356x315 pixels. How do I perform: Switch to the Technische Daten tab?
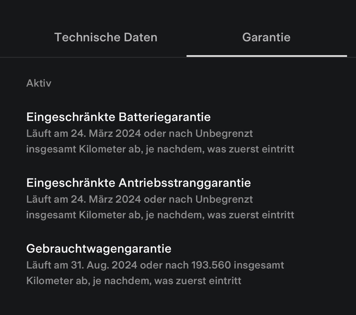[x=106, y=37]
